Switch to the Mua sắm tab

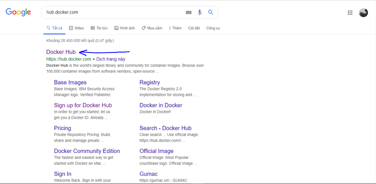(152, 28)
